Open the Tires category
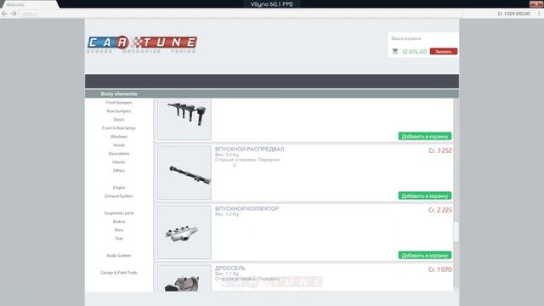 pos(119,239)
